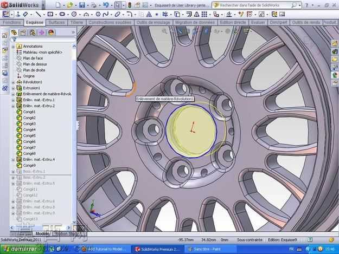Click the Print icon
The width and height of the screenshot is (339, 254).
pos(94,5)
